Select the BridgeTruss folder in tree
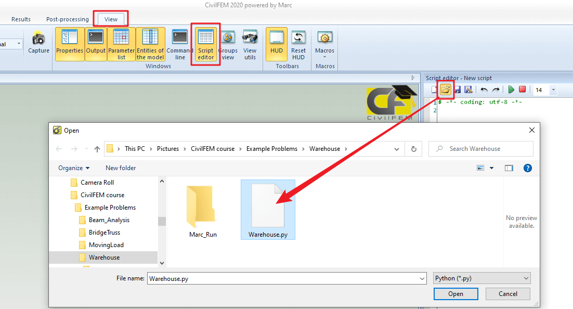The image size is (573, 309). pyautogui.click(x=104, y=233)
